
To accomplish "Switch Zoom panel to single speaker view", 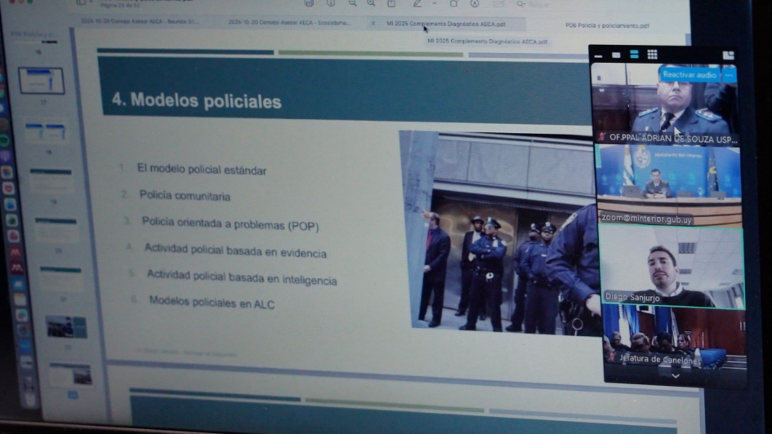I will [x=616, y=55].
